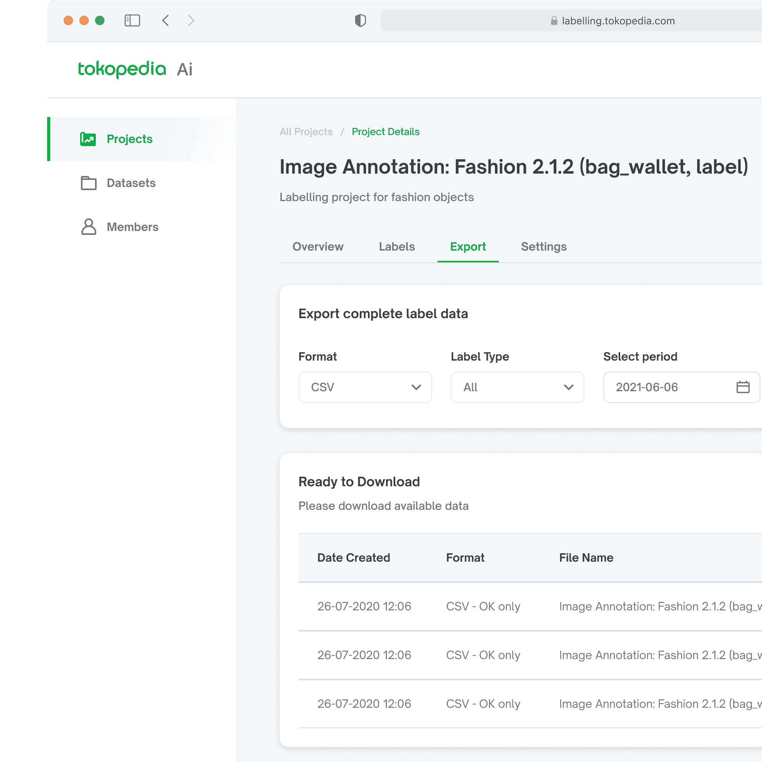Open the calendar date picker

click(743, 387)
